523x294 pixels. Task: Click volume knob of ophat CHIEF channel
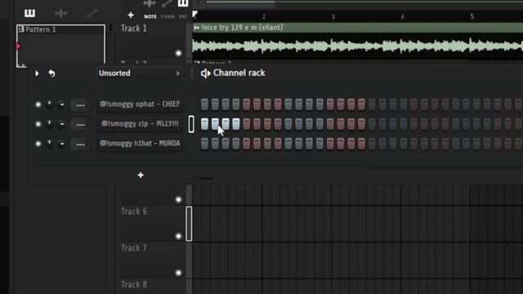[x=61, y=105]
